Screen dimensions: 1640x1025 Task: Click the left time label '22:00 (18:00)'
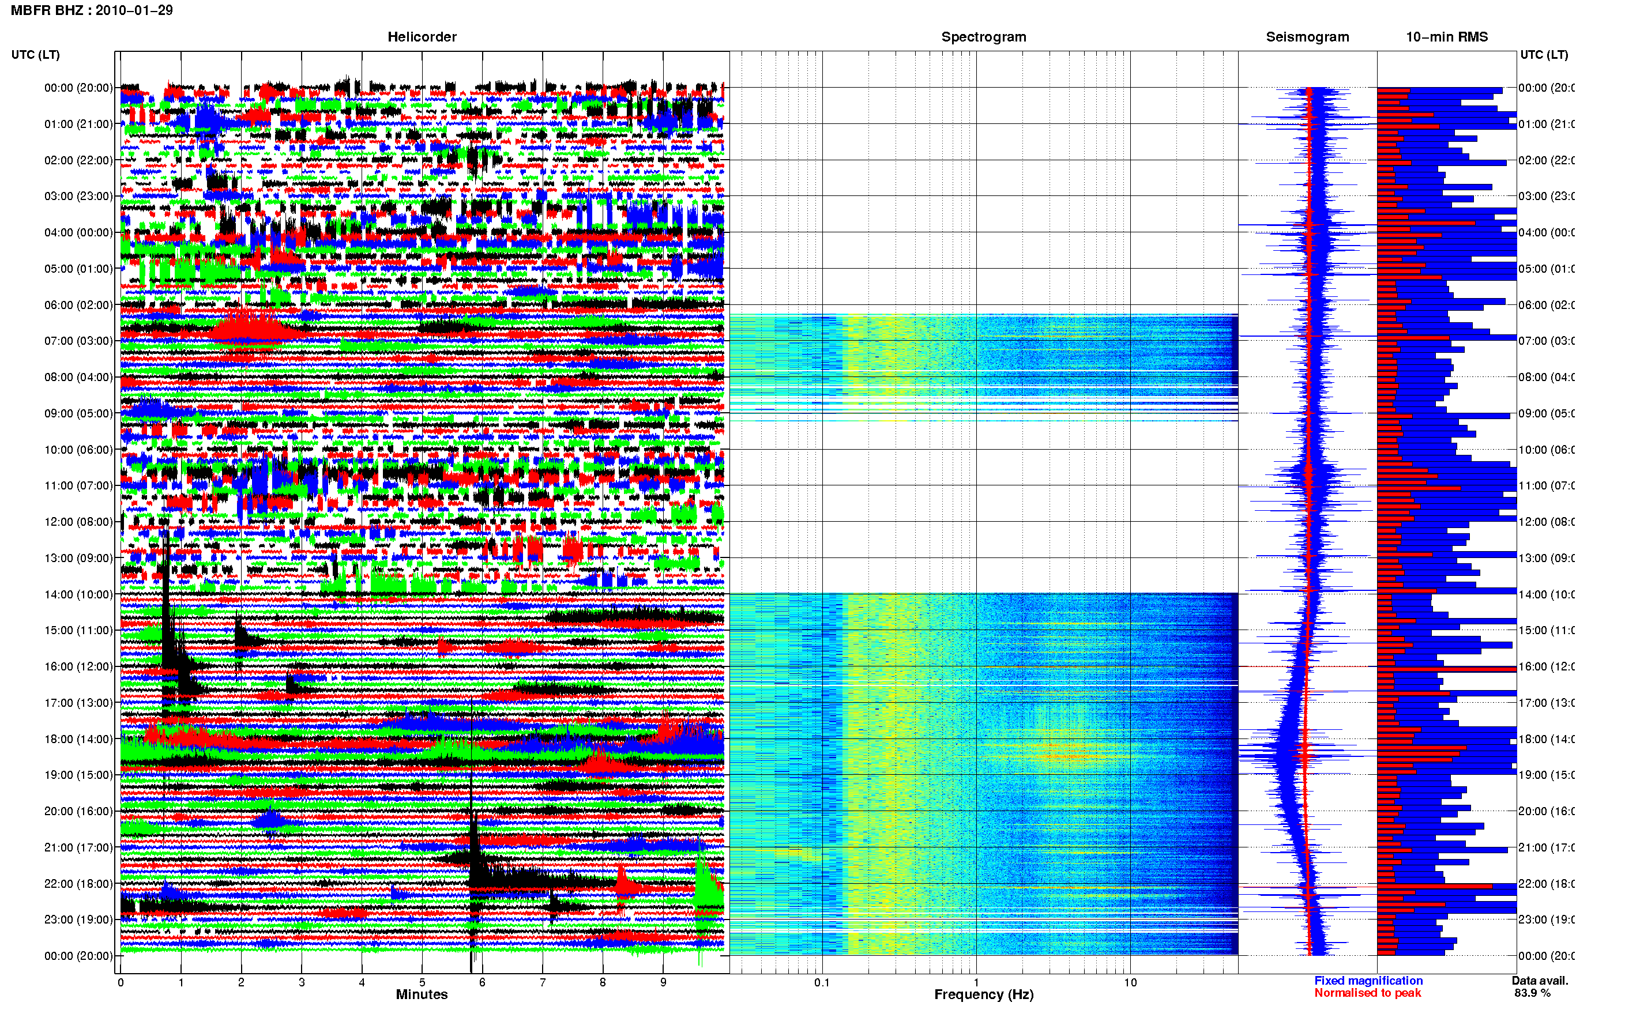[78, 883]
